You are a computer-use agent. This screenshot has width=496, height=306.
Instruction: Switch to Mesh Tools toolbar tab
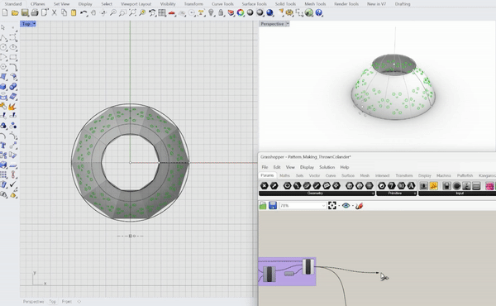pos(315,4)
